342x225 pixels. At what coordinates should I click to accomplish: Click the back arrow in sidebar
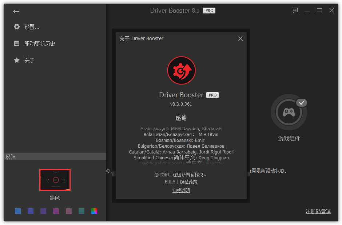(x=16, y=11)
